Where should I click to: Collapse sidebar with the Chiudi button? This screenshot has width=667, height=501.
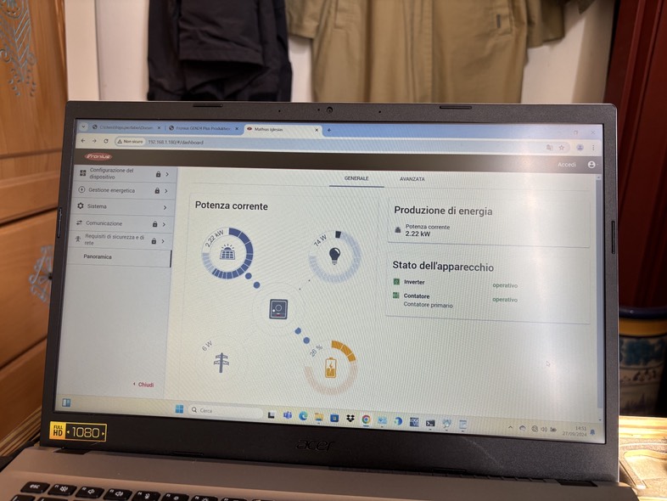click(143, 385)
